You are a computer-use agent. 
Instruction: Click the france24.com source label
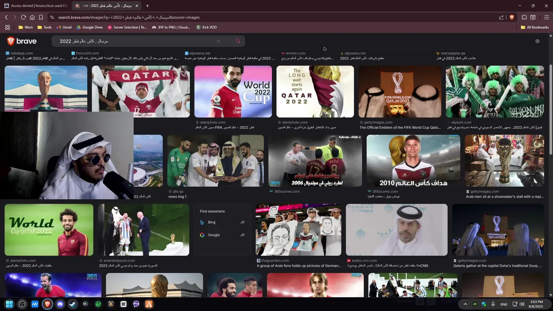click(87, 53)
